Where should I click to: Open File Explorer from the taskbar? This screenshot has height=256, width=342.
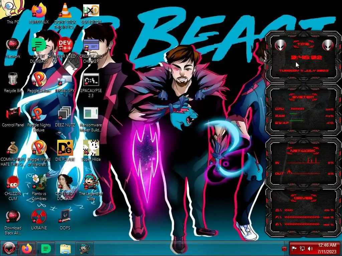coord(65,248)
